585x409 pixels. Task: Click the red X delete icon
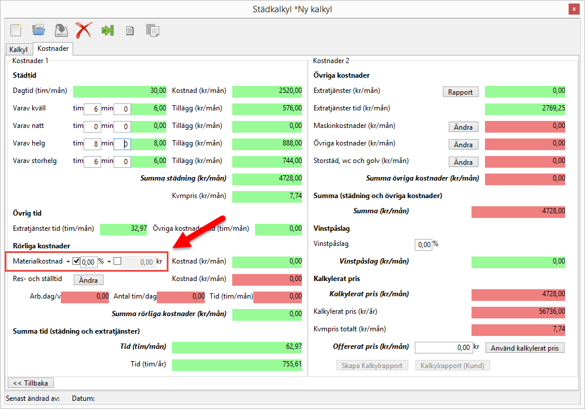[84, 30]
